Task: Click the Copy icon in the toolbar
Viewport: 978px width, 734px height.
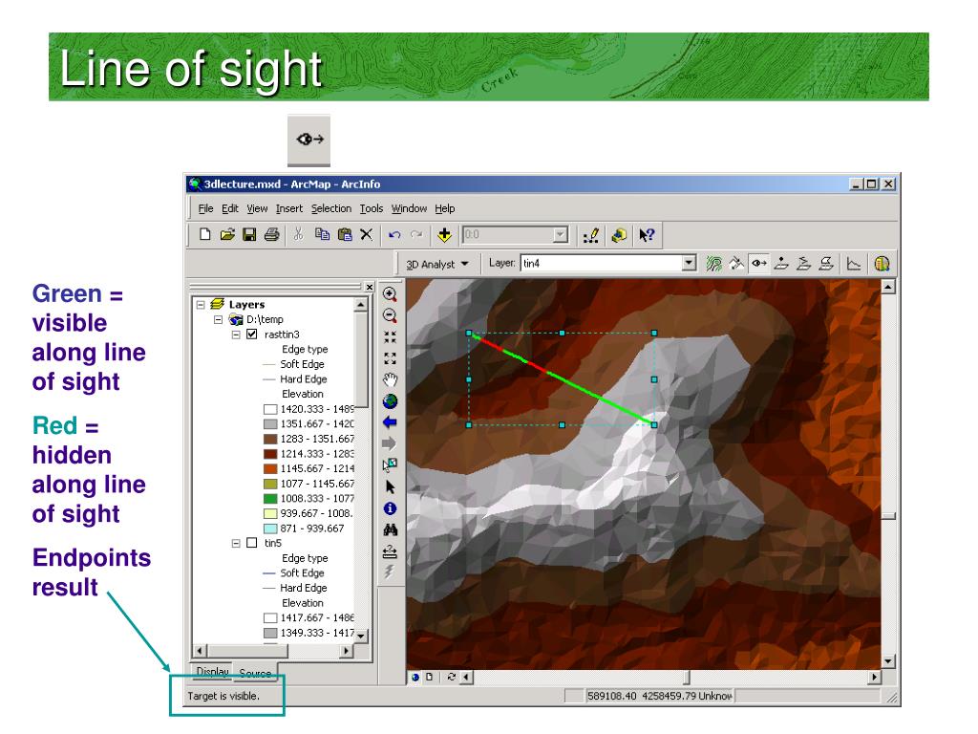Action: click(x=322, y=235)
